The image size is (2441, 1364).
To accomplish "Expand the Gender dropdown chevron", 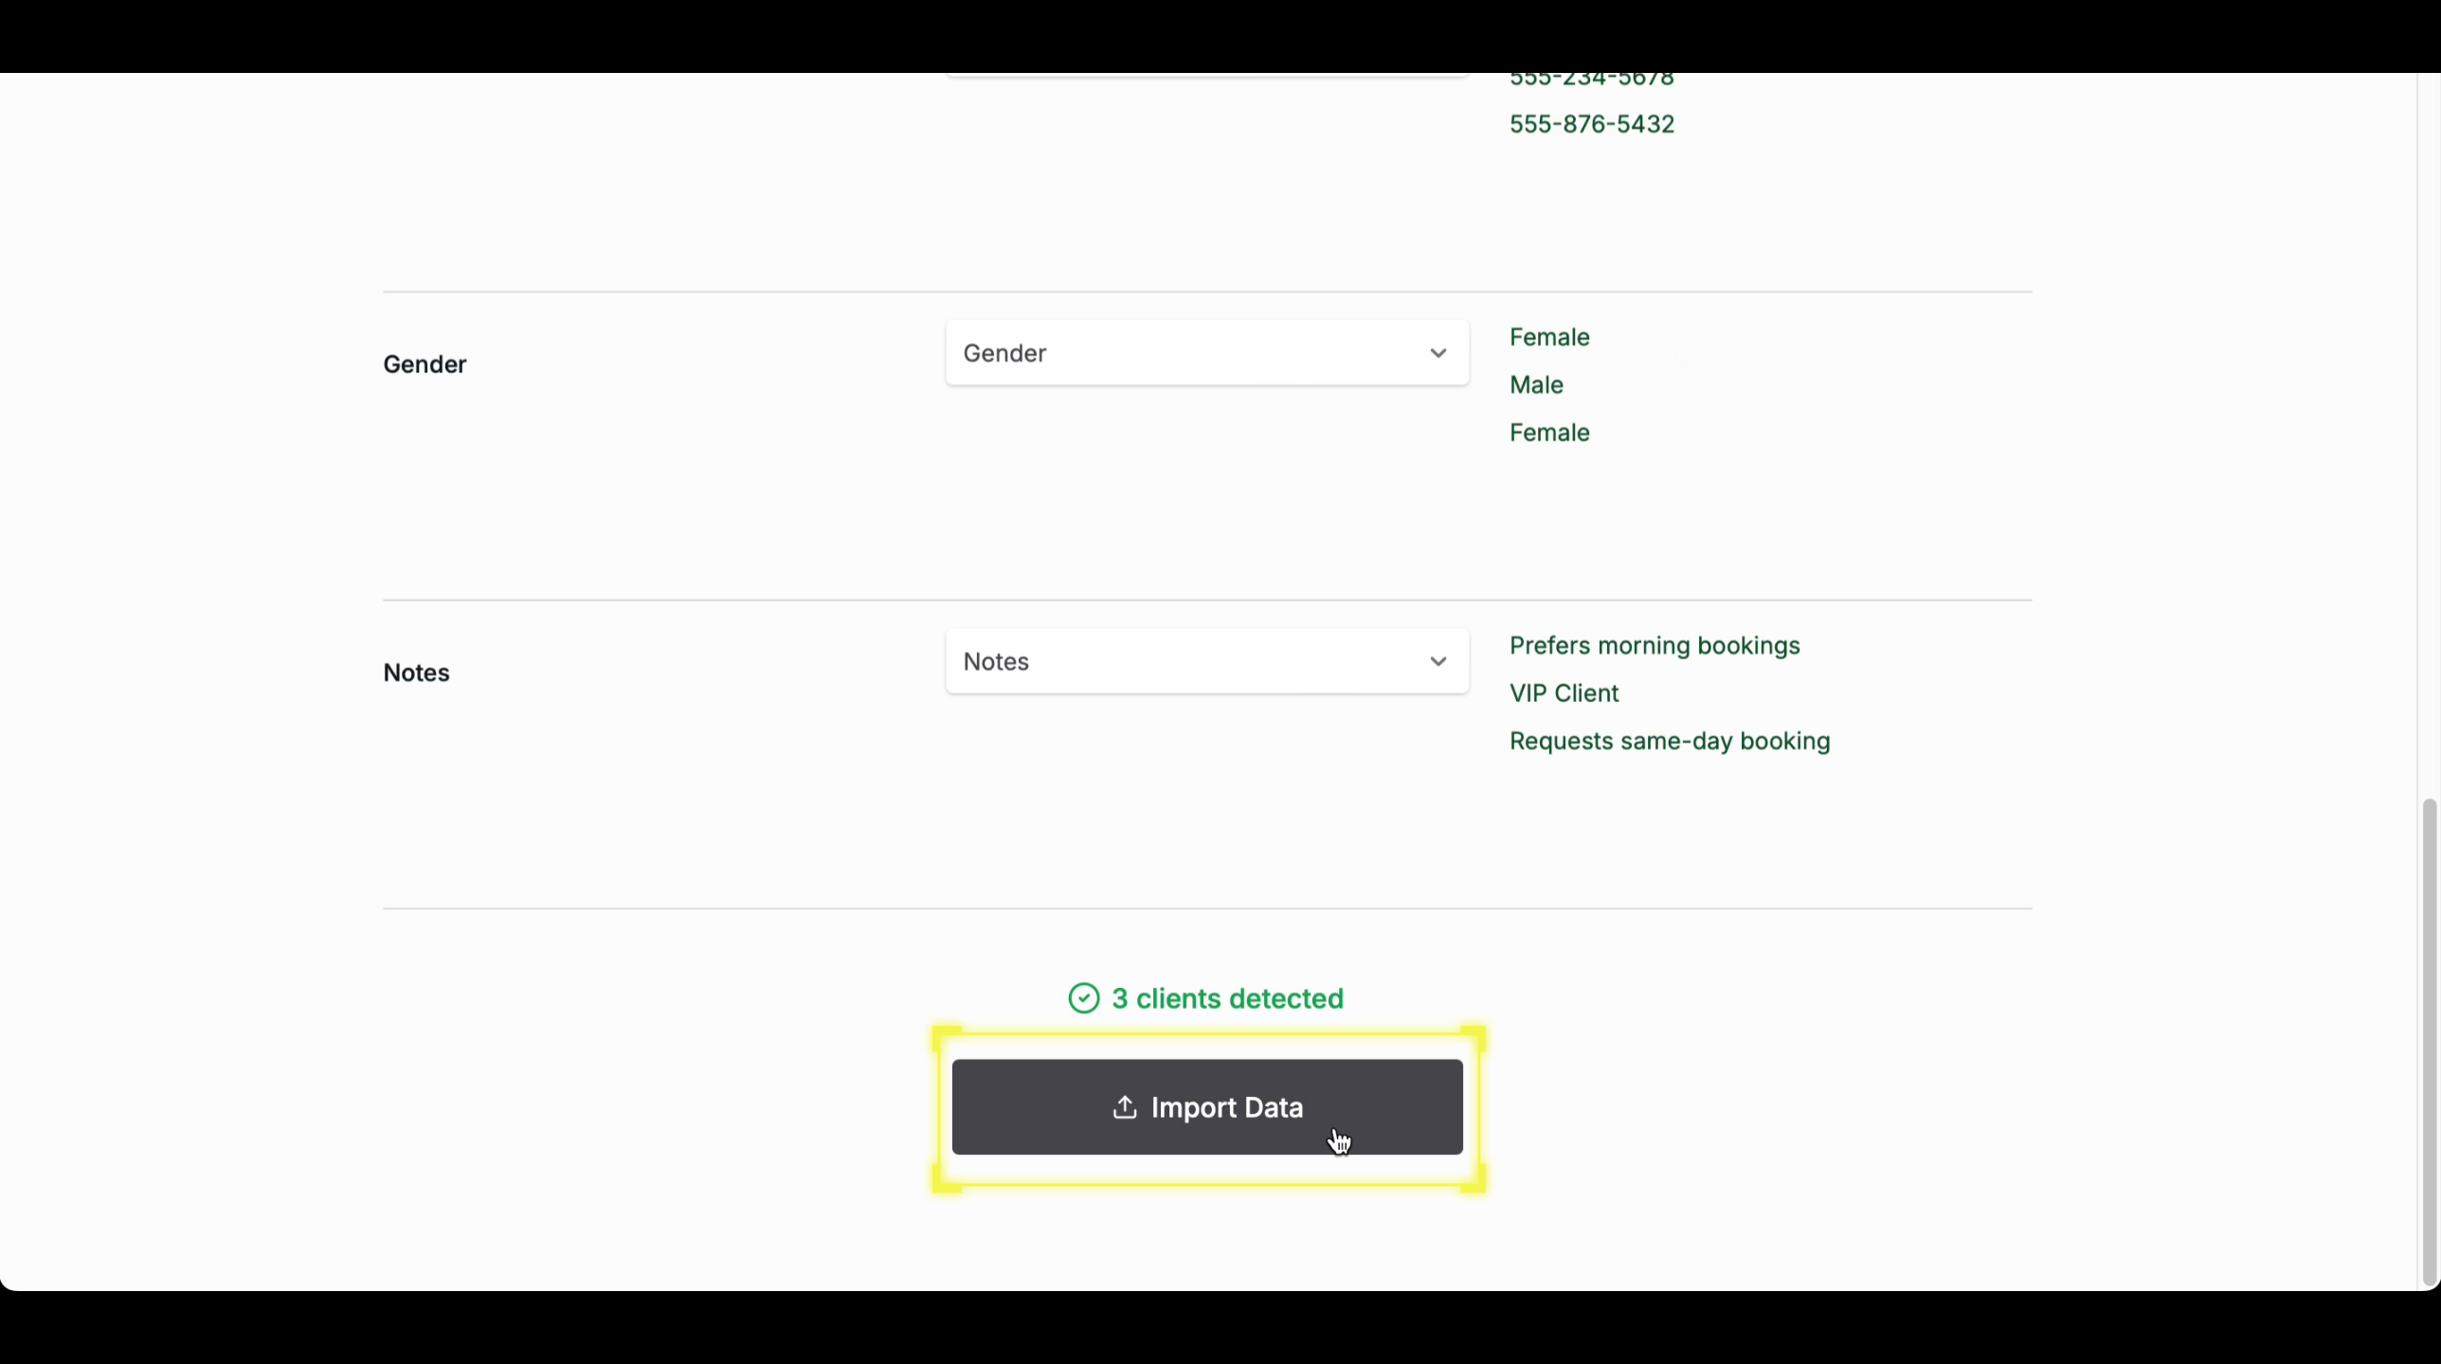I will point(1438,352).
